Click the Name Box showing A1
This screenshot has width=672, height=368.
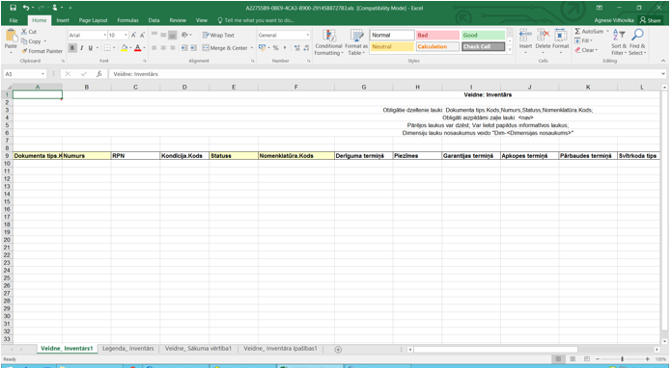(x=24, y=74)
